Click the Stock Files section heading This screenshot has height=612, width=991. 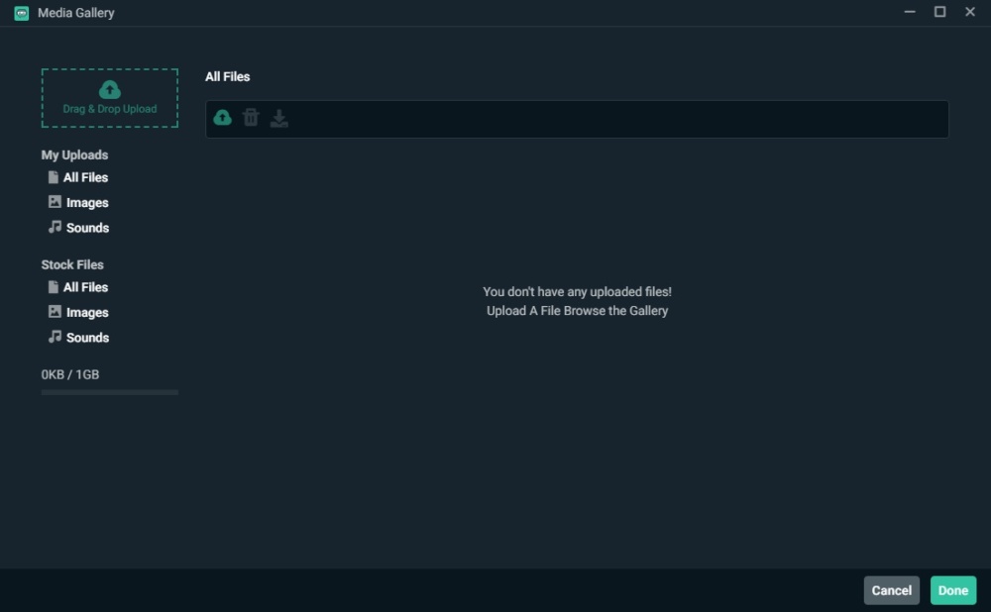[72, 264]
